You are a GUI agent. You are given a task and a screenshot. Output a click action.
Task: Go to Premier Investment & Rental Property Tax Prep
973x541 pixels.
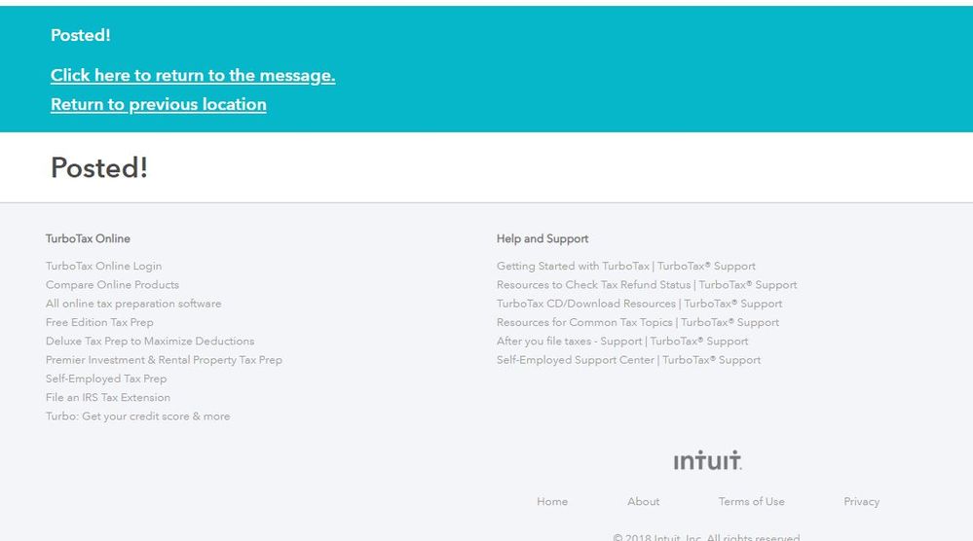(164, 360)
